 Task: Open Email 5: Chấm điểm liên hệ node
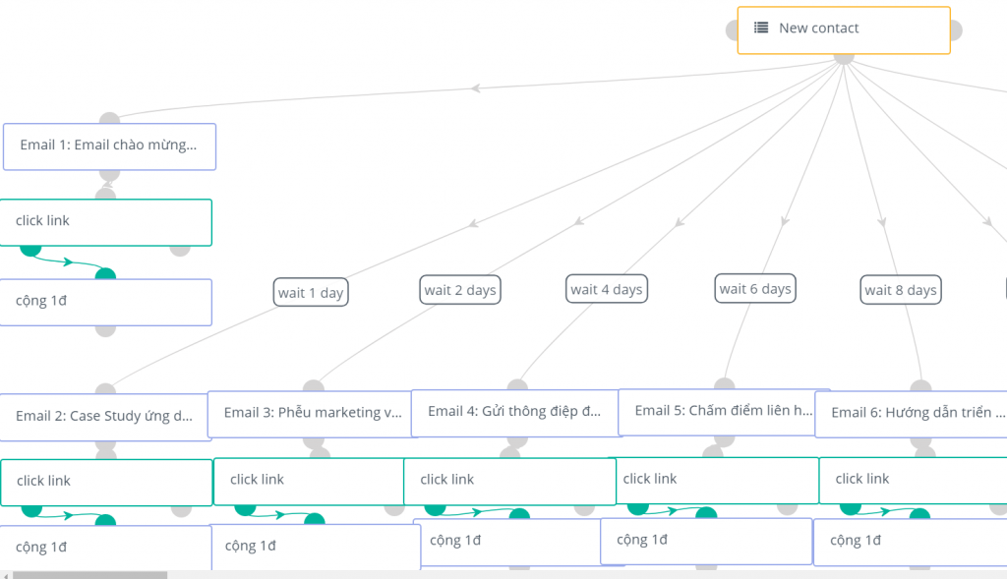pos(723,411)
